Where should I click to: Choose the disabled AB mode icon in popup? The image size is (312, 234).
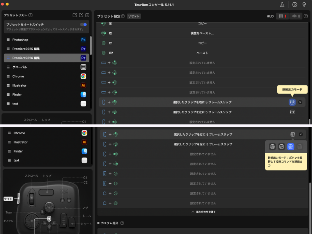[x=300, y=147]
